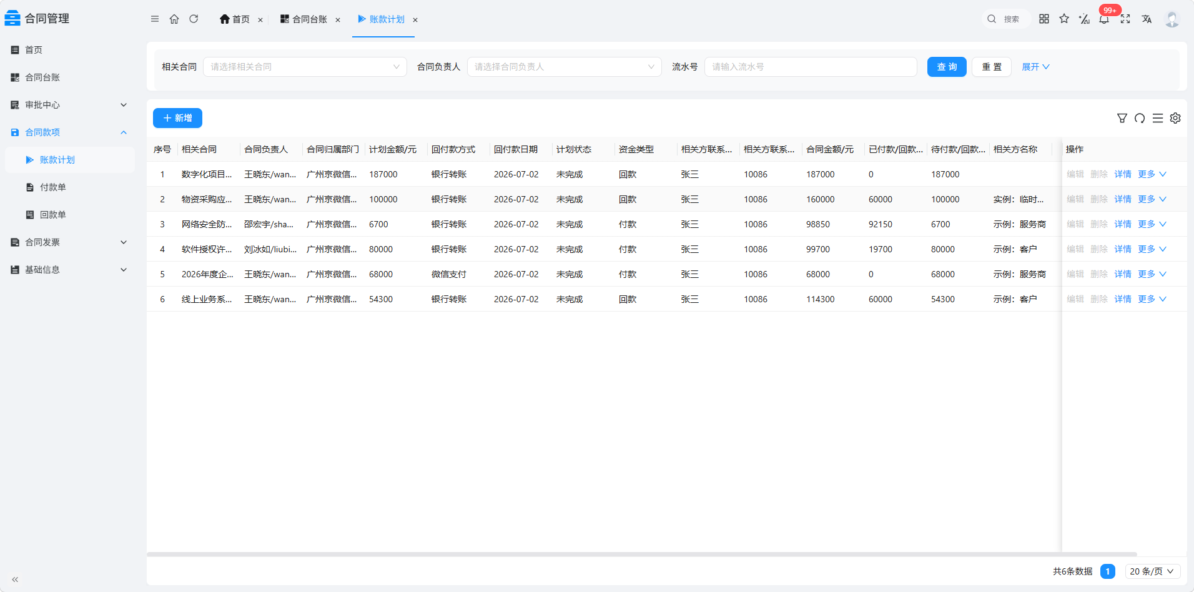The width and height of the screenshot is (1194, 592).
Task: Click the language translate icon
Action: 1147,19
